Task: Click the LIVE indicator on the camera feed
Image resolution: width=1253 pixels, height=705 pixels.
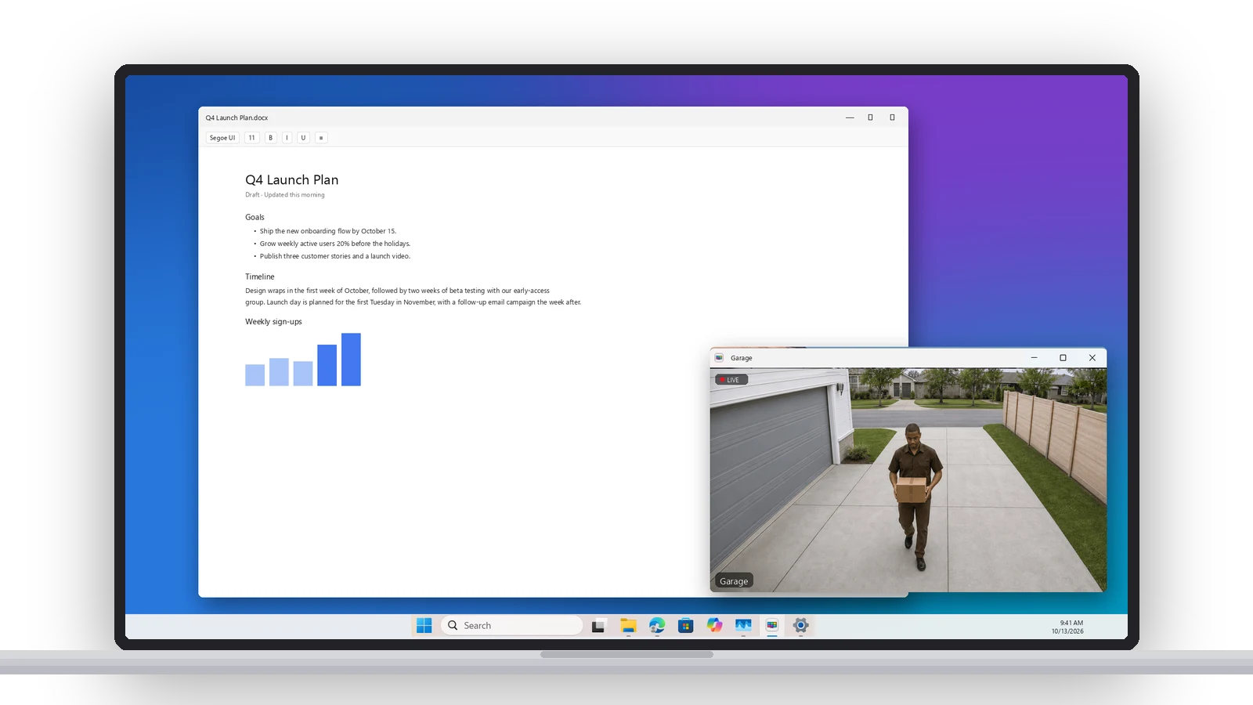Action: [731, 380]
